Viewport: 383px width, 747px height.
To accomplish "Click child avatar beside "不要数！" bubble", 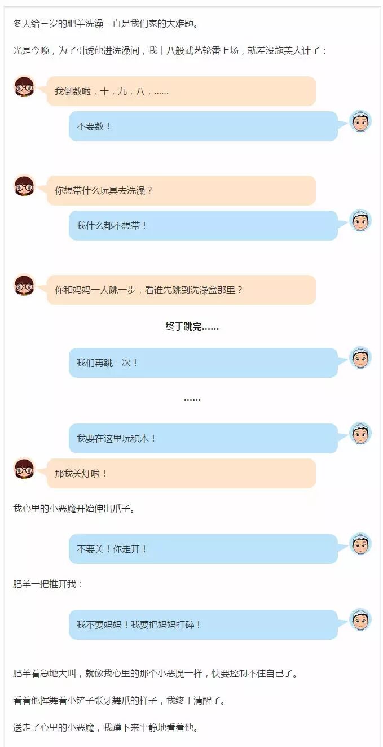I will click(360, 121).
